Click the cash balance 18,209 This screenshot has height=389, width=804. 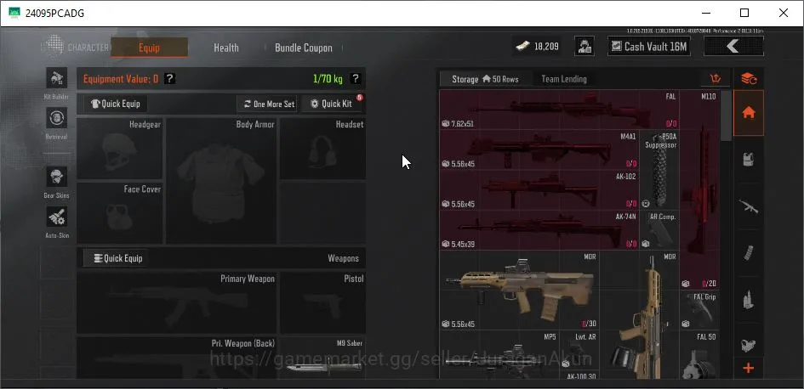538,46
